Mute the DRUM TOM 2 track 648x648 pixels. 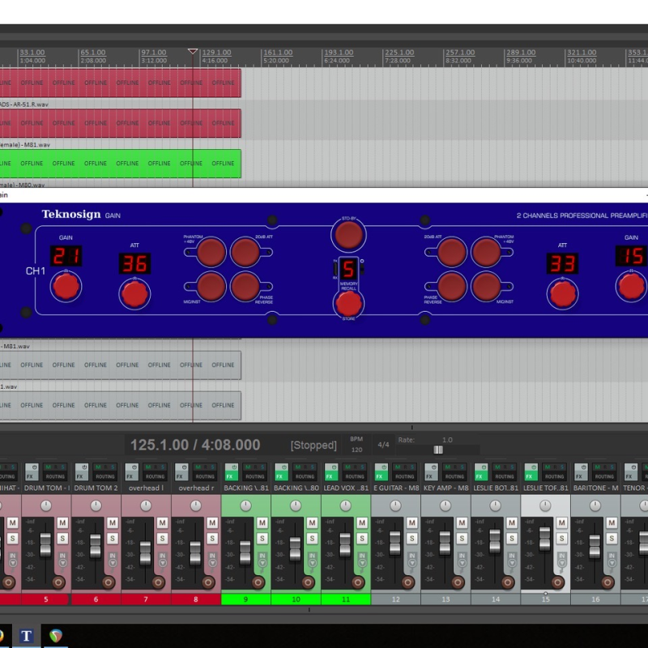[x=113, y=522]
